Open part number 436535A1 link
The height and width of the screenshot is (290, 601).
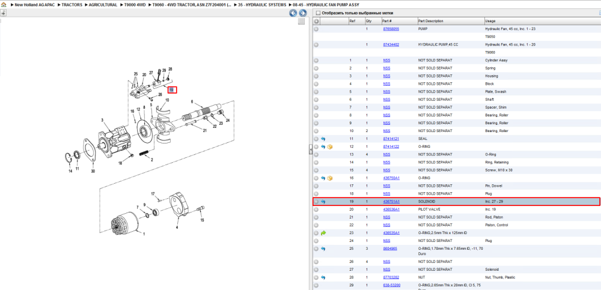[x=391, y=233]
